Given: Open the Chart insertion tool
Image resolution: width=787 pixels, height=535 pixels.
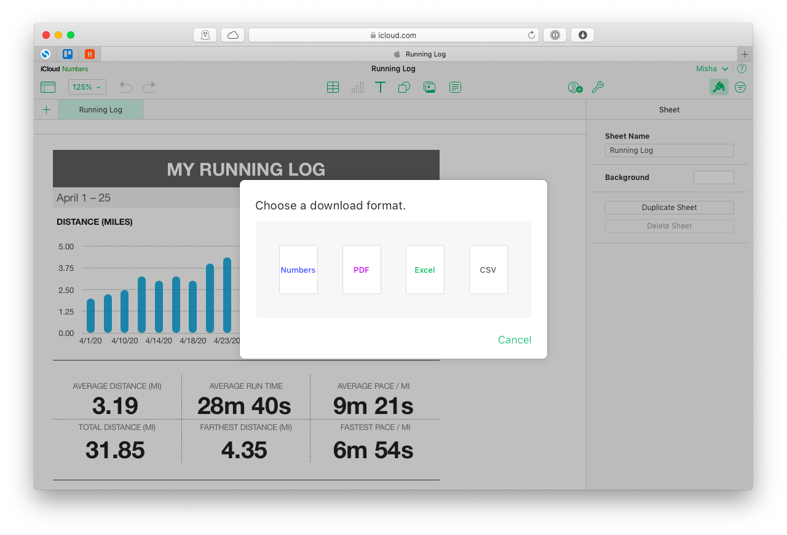Looking at the screenshot, I should pos(357,87).
